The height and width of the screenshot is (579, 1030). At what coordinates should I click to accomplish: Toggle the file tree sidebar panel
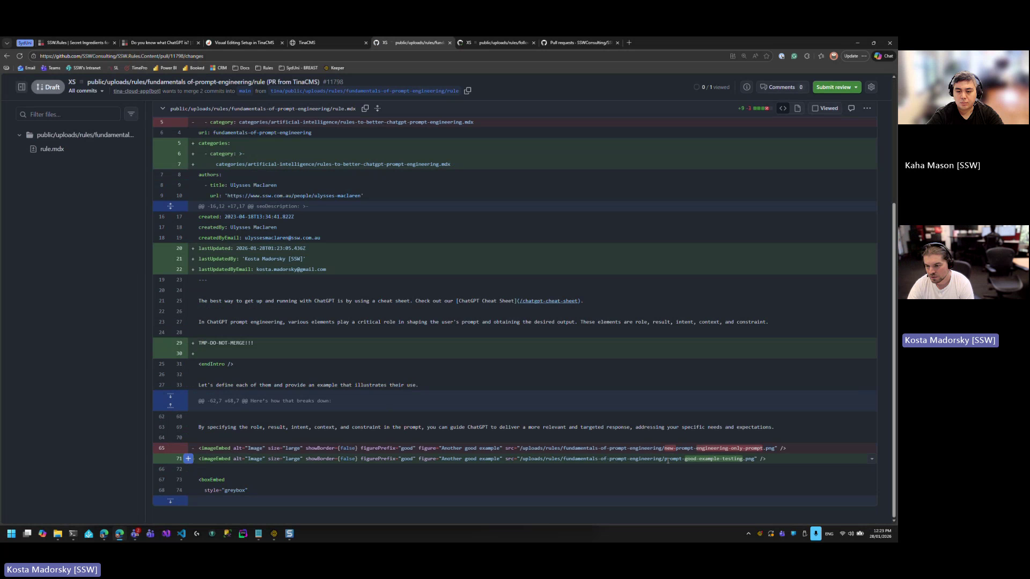pos(22,86)
